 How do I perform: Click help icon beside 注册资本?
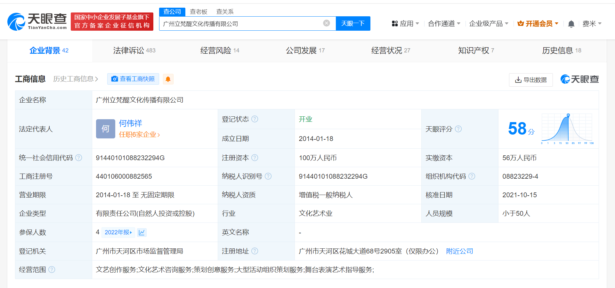point(255,158)
